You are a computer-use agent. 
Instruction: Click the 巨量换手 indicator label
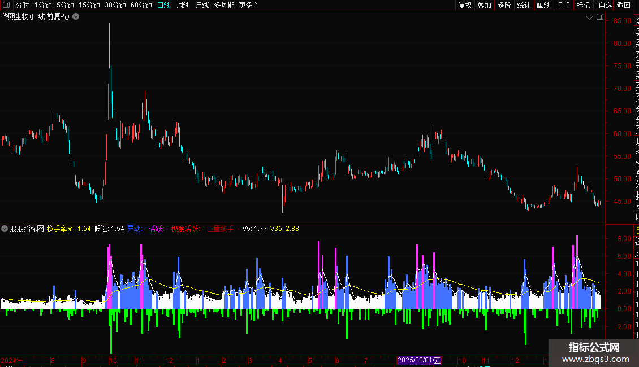point(223,229)
